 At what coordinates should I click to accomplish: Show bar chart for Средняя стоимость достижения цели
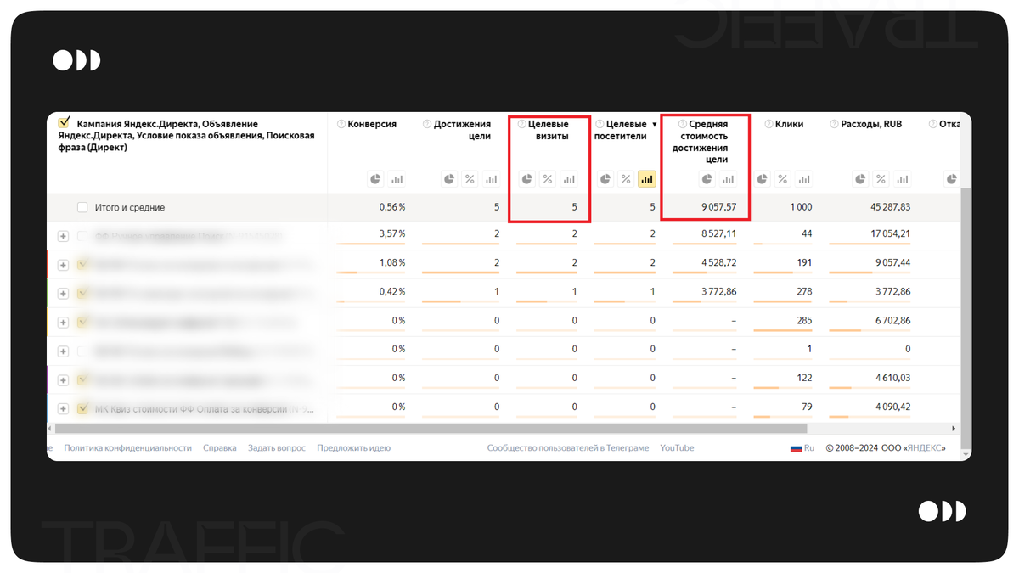[728, 179]
